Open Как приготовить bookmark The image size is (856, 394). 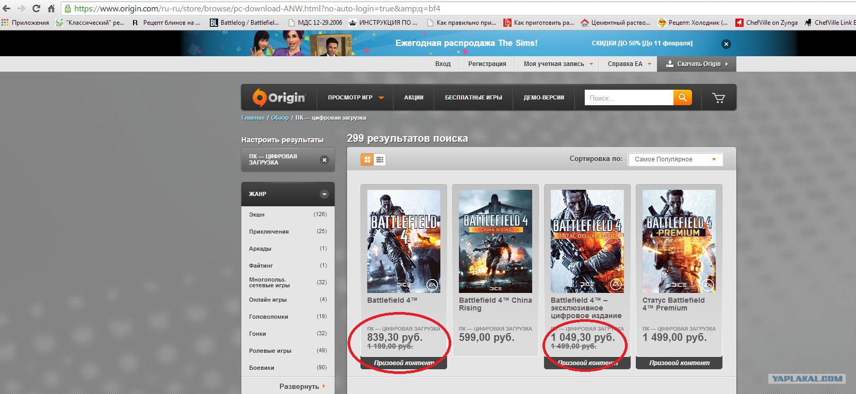pyautogui.click(x=538, y=23)
